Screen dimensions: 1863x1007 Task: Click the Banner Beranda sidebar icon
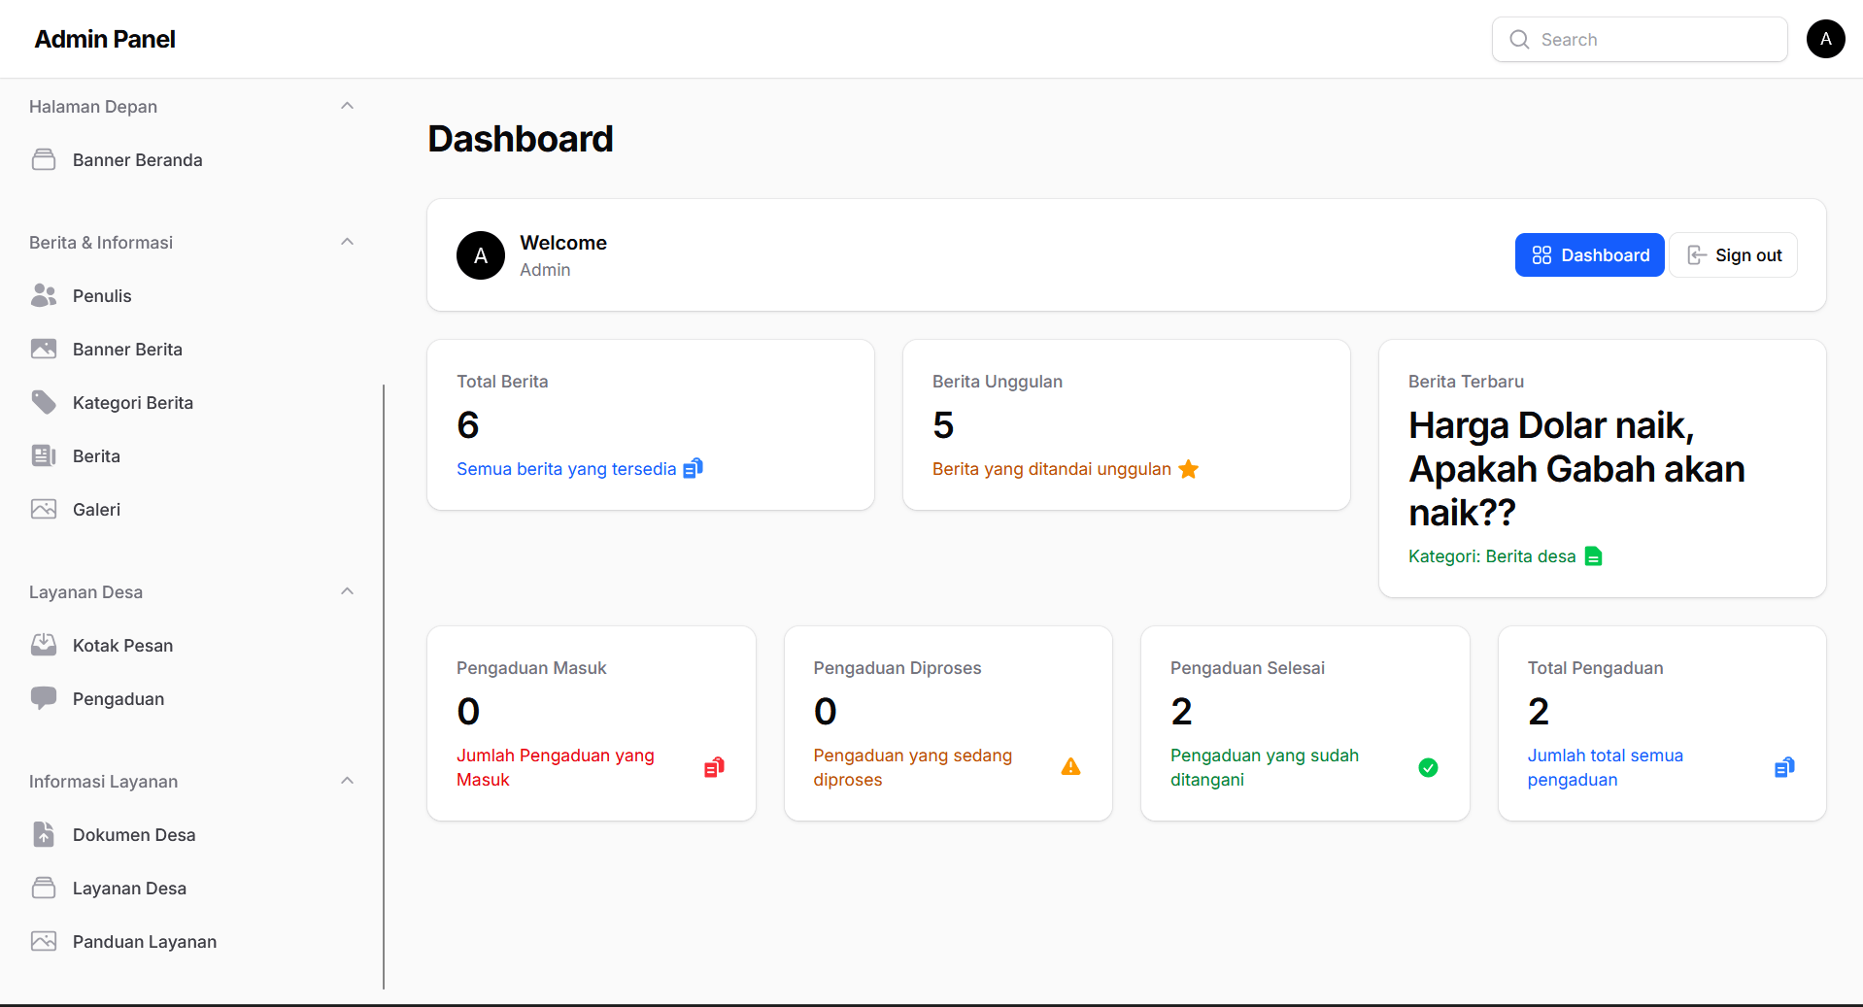point(44,160)
